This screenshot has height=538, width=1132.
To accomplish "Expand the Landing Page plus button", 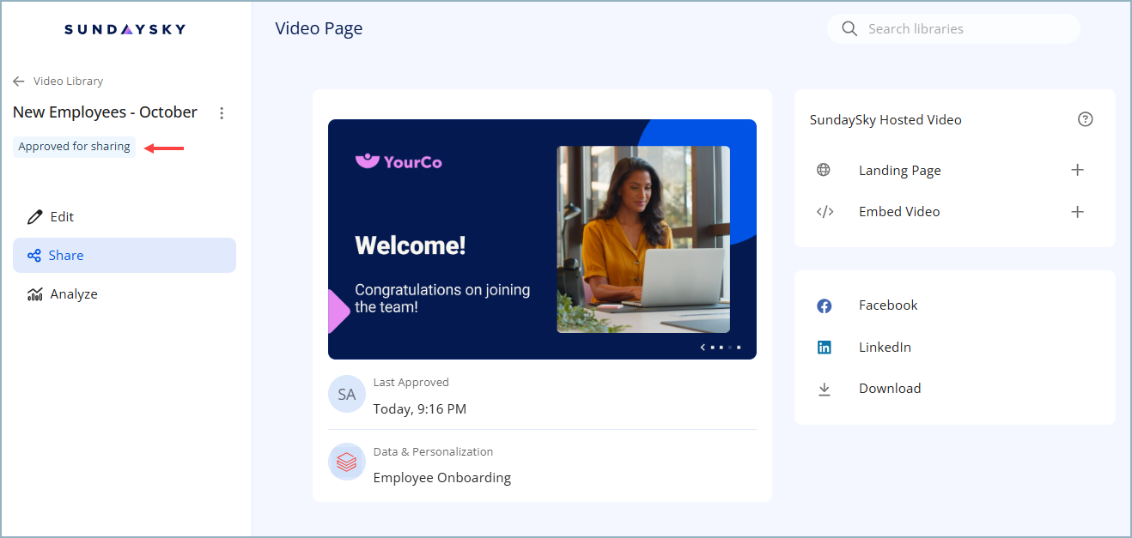I will (1077, 170).
